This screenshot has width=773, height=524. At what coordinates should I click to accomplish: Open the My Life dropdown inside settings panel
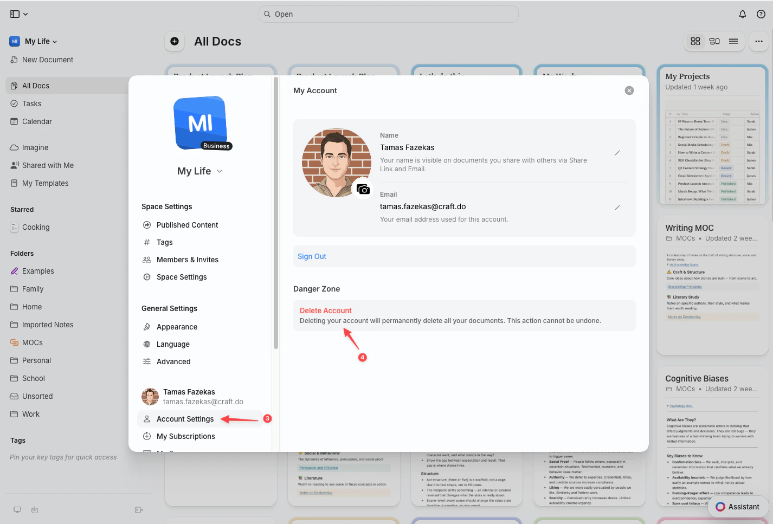(x=199, y=171)
